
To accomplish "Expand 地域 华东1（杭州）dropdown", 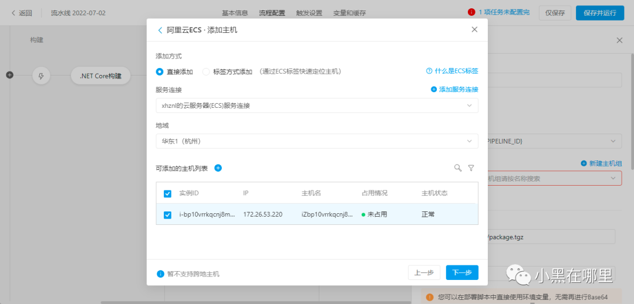I will point(317,141).
